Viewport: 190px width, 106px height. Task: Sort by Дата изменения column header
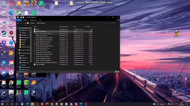(x=66, y=26)
